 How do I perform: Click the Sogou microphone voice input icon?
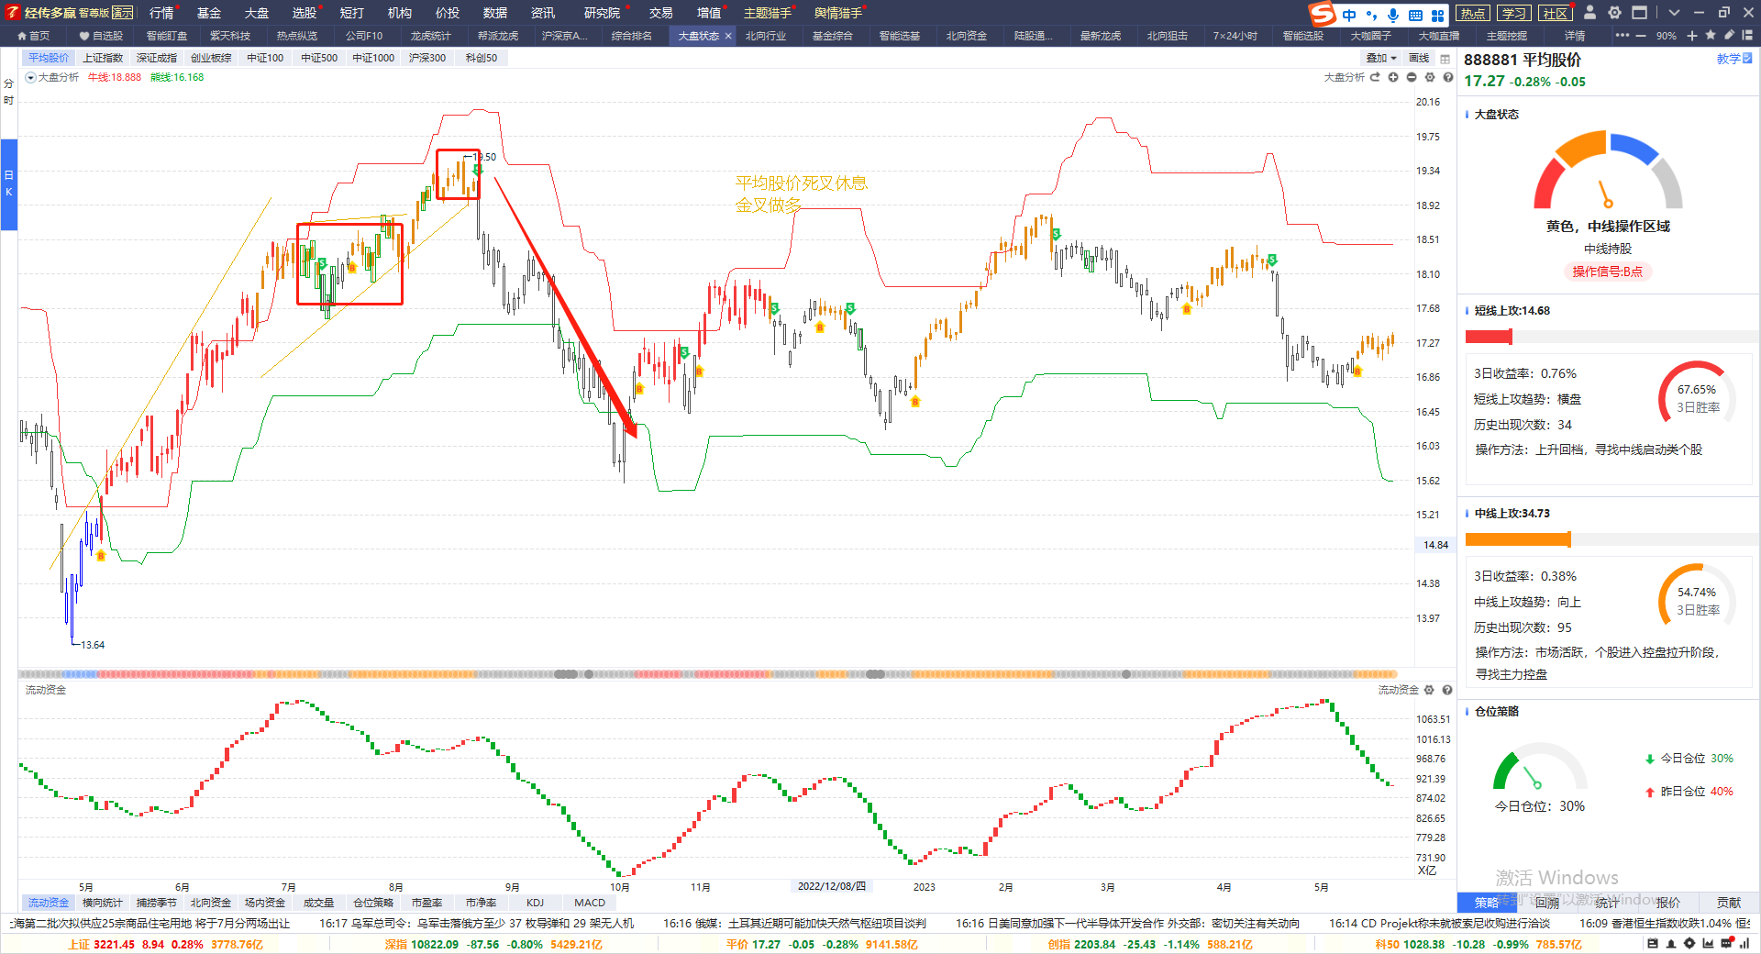[1393, 15]
